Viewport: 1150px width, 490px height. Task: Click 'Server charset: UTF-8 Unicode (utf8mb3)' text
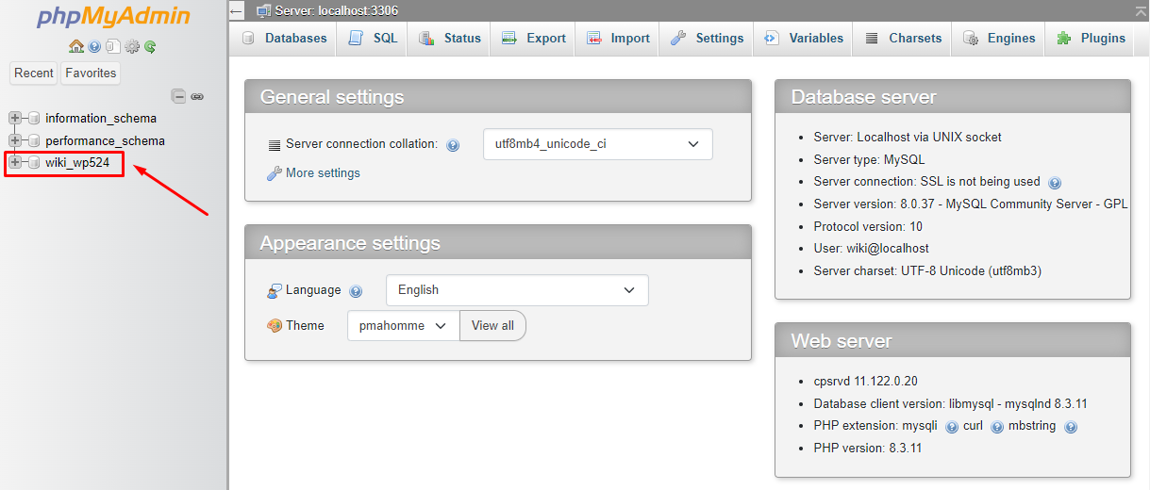[927, 271]
